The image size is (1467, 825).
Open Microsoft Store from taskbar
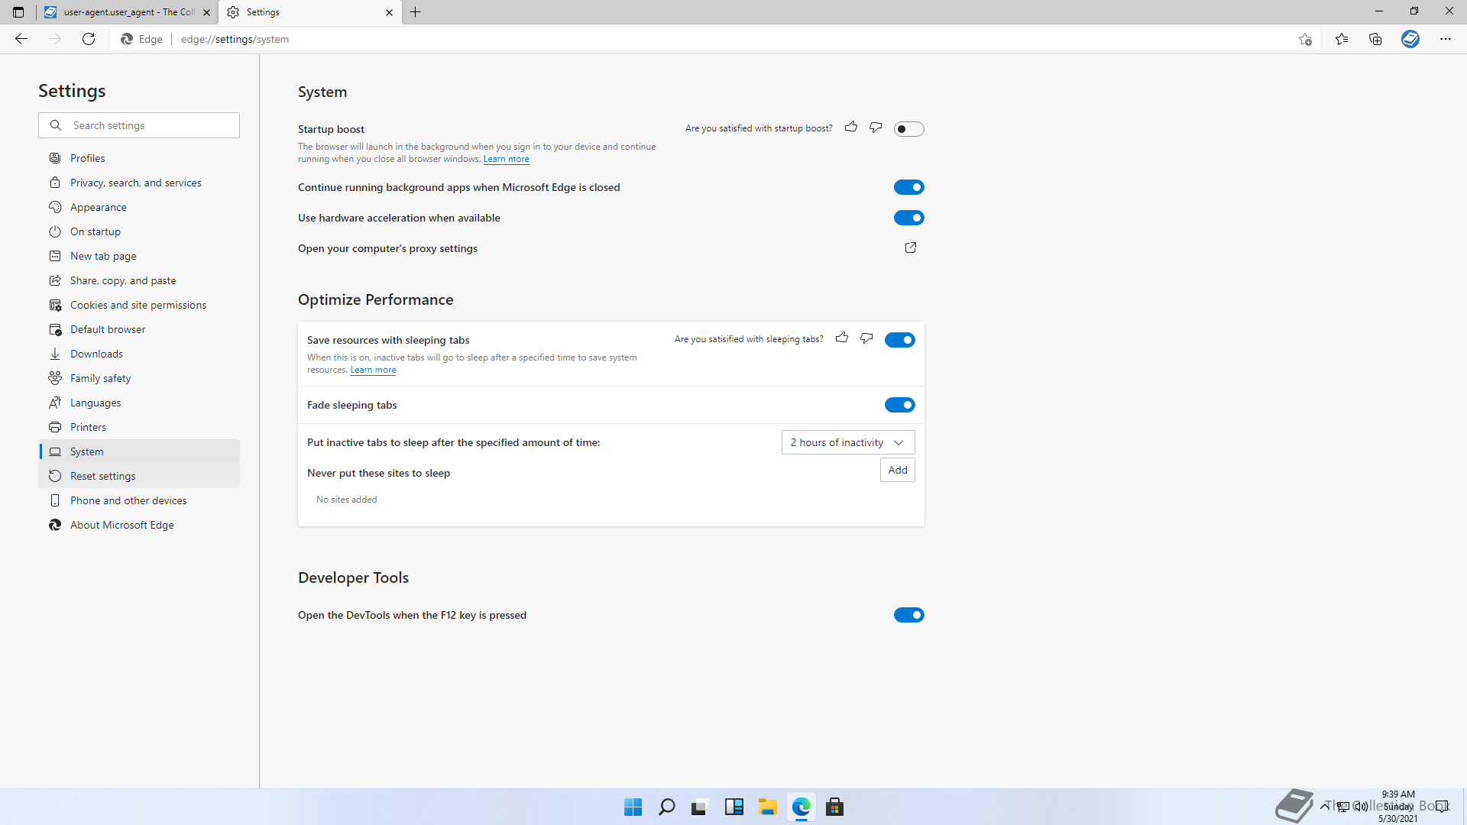click(x=834, y=807)
